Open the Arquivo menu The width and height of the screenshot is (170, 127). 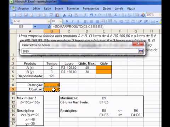point(23,8)
